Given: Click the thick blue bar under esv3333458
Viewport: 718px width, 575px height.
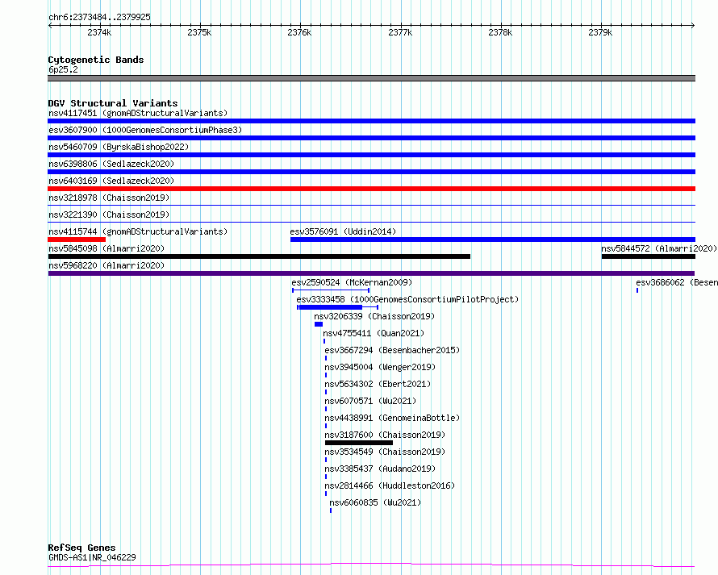Looking at the screenshot, I should pos(330,307).
